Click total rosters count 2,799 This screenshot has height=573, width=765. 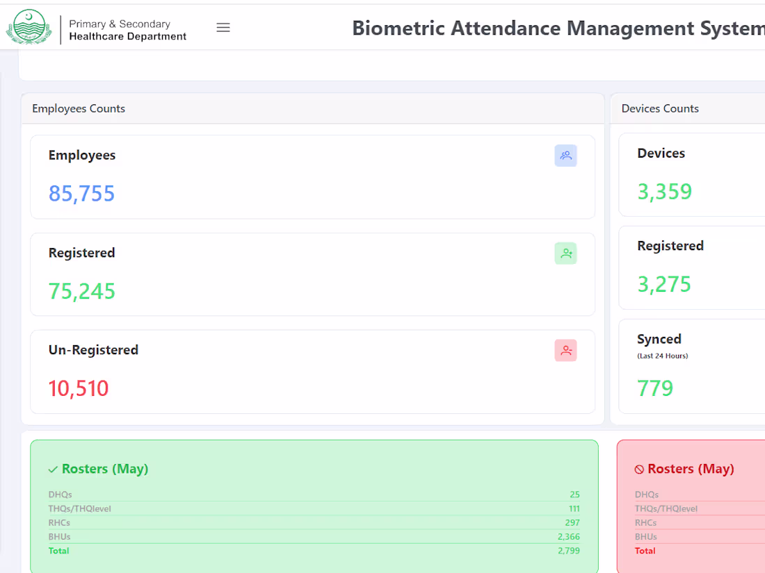pos(569,551)
